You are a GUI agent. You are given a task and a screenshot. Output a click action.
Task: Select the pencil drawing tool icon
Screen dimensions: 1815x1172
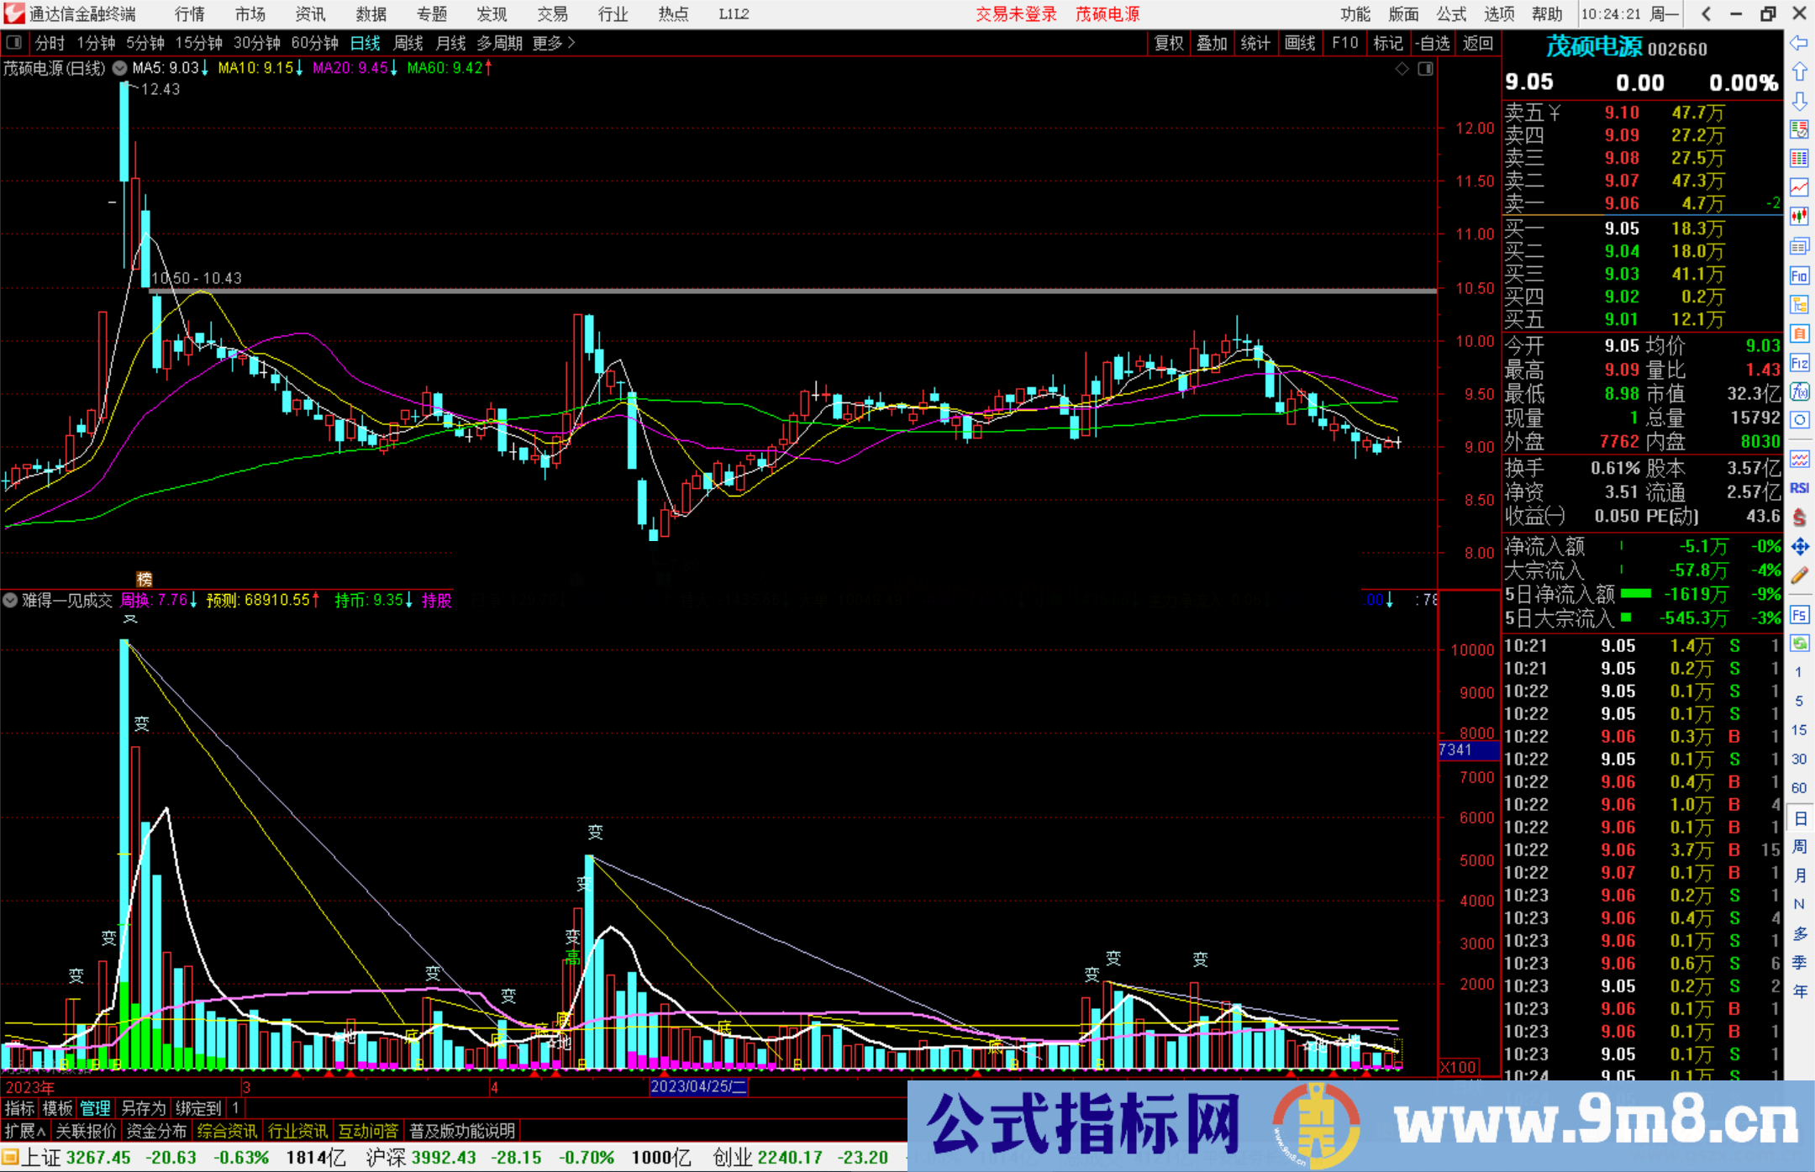tap(1799, 576)
